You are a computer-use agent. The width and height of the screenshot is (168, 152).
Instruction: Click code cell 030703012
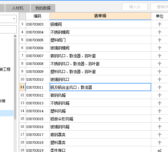[x=38, y=95]
